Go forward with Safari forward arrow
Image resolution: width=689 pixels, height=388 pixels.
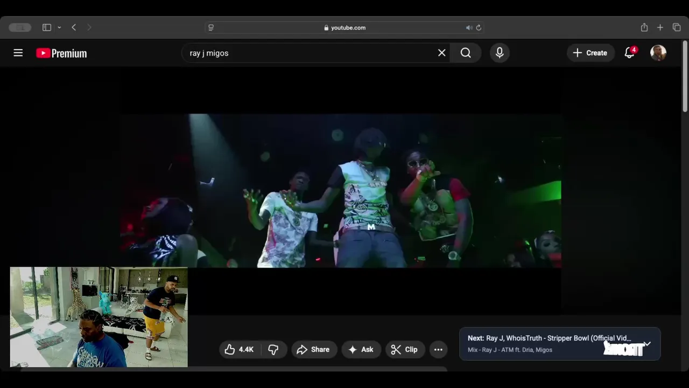89,27
